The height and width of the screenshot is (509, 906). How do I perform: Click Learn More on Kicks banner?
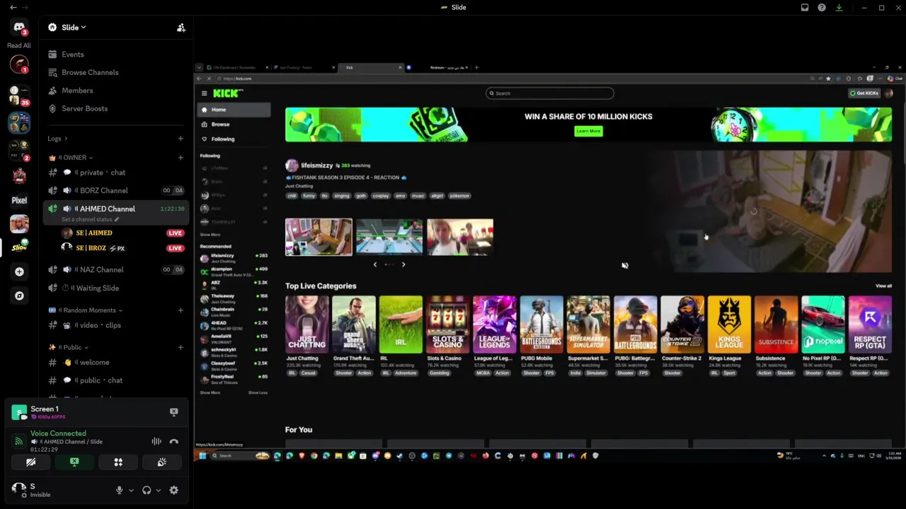pos(588,131)
